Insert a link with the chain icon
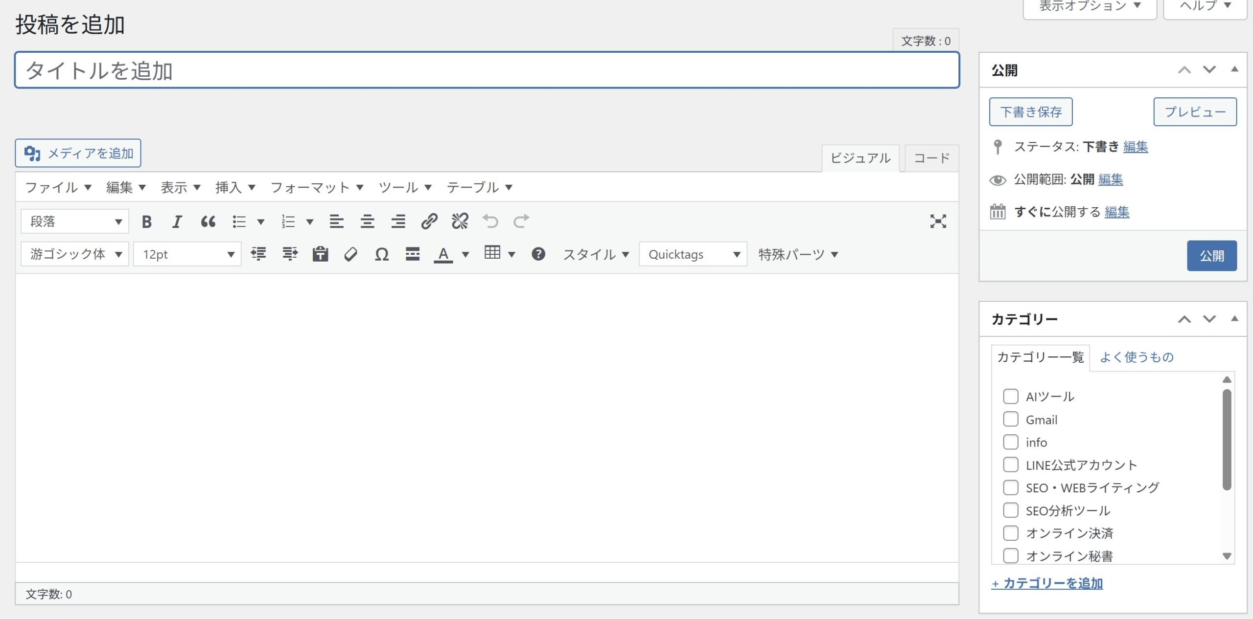 pos(429,221)
